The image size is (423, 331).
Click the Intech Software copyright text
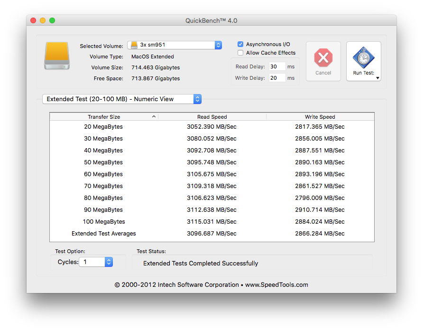point(211,284)
